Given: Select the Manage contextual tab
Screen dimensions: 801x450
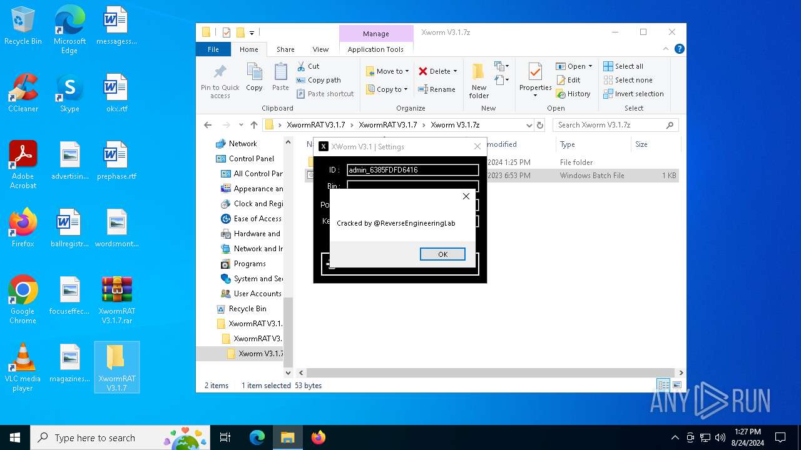Looking at the screenshot, I should [375, 34].
